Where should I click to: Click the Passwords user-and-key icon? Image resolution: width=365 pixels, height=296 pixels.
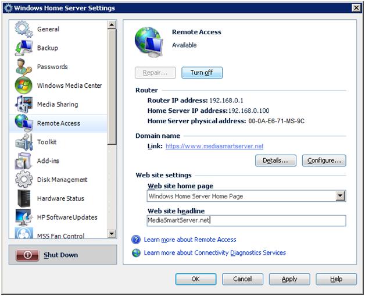click(23, 67)
